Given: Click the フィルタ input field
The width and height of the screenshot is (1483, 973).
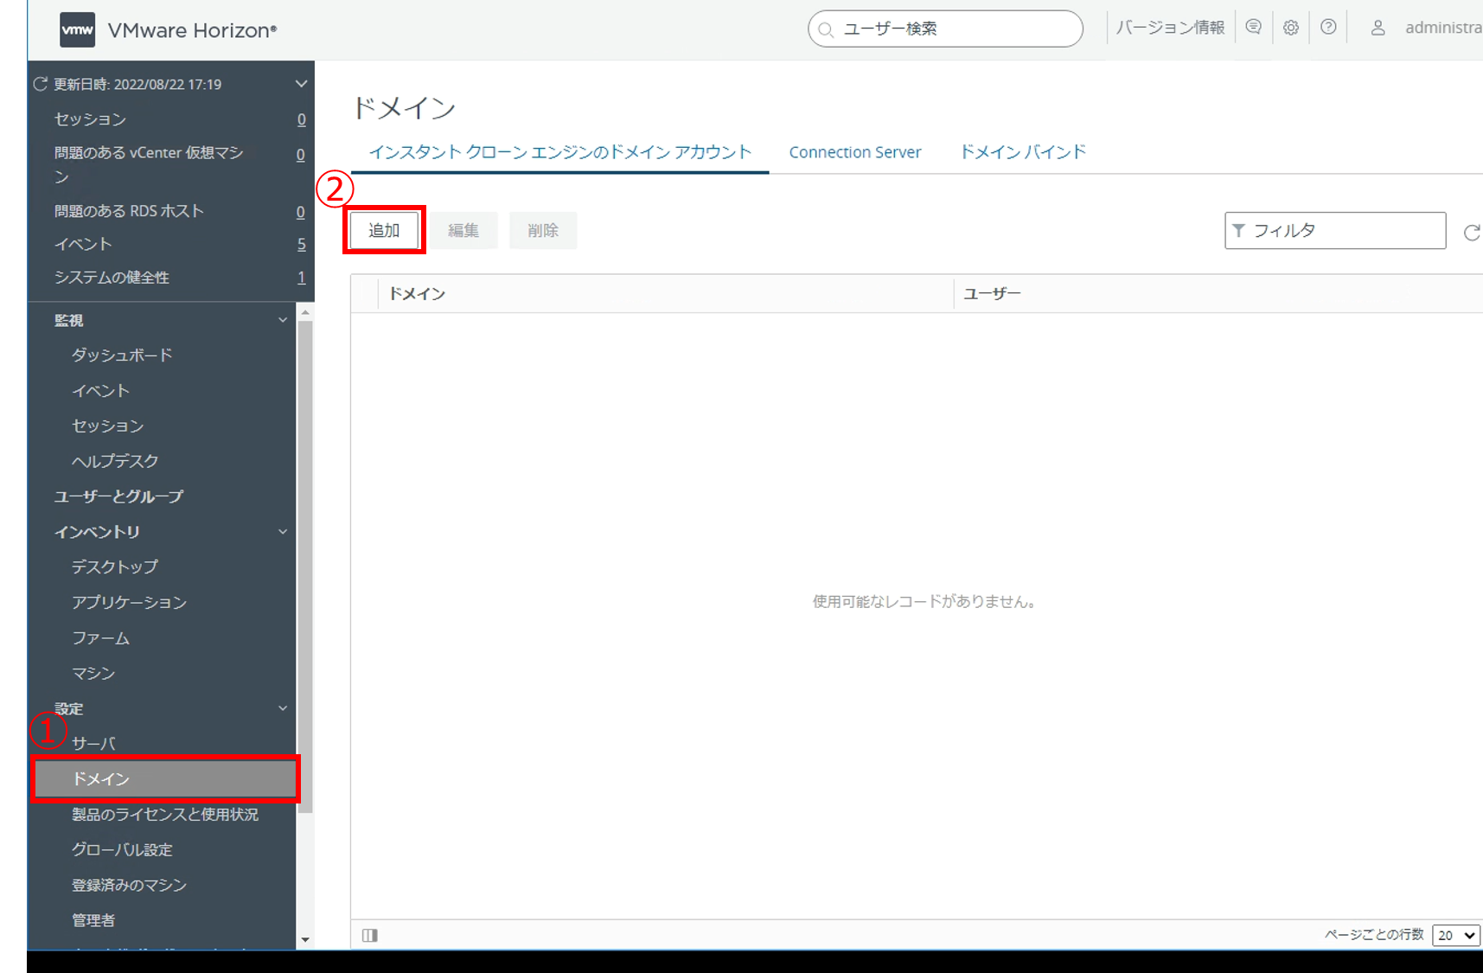Looking at the screenshot, I should point(1343,231).
